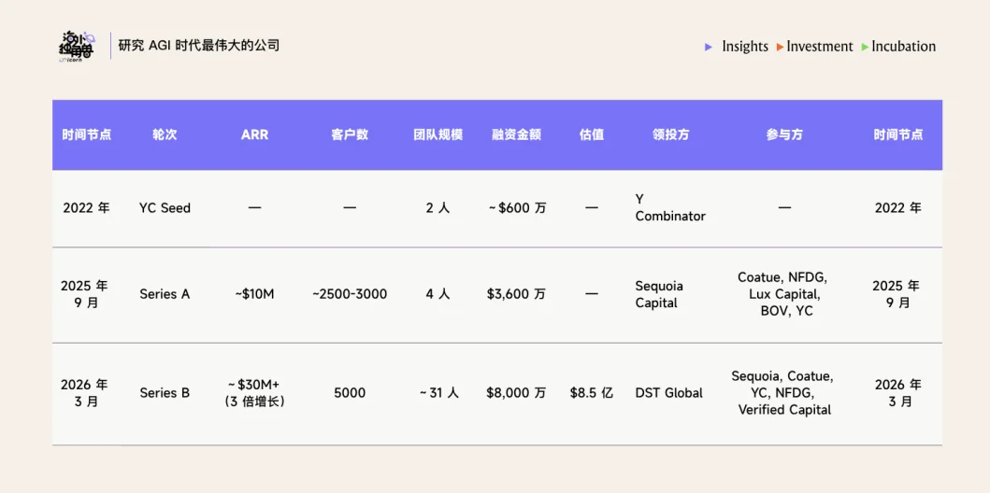Screen dimensions: 990x493
Task: Select the 5000 customers cell
Action: 350,393
